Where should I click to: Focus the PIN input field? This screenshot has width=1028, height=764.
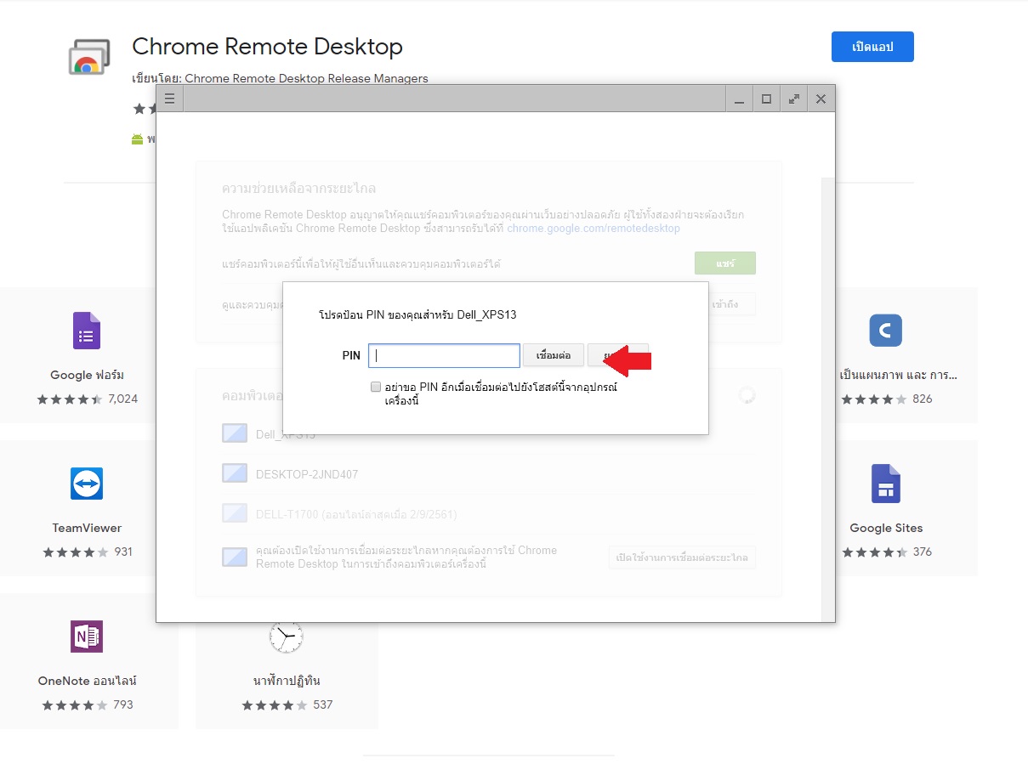(444, 355)
